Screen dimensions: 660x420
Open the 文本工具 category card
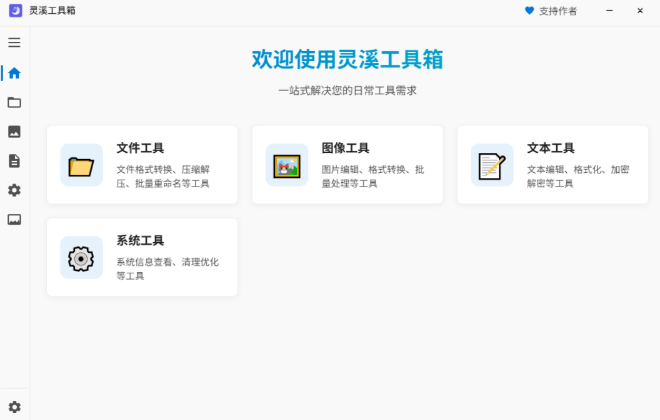552,165
